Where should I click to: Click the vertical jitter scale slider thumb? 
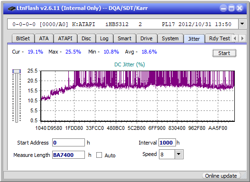pyautogui.click(x=17, y=71)
